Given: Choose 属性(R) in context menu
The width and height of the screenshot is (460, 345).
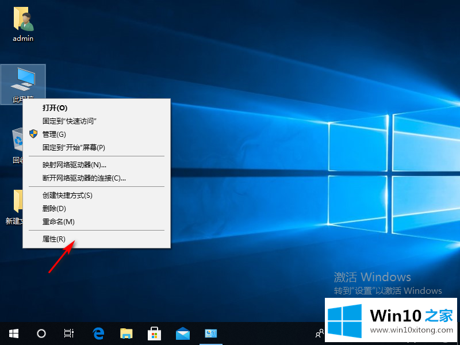Looking at the screenshot, I should pos(97,239).
